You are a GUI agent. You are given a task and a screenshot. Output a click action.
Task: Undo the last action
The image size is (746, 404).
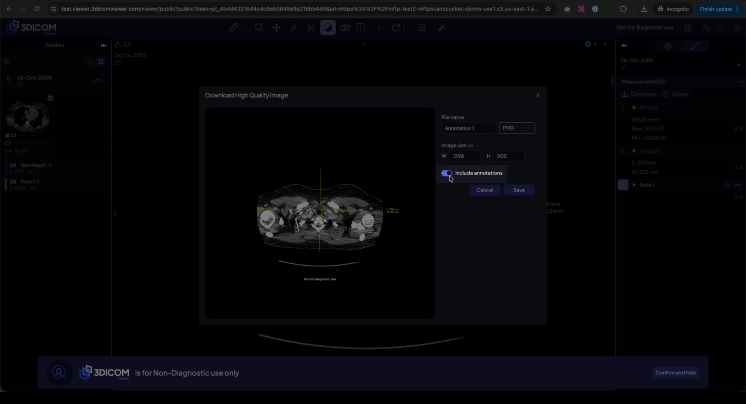tap(706, 28)
